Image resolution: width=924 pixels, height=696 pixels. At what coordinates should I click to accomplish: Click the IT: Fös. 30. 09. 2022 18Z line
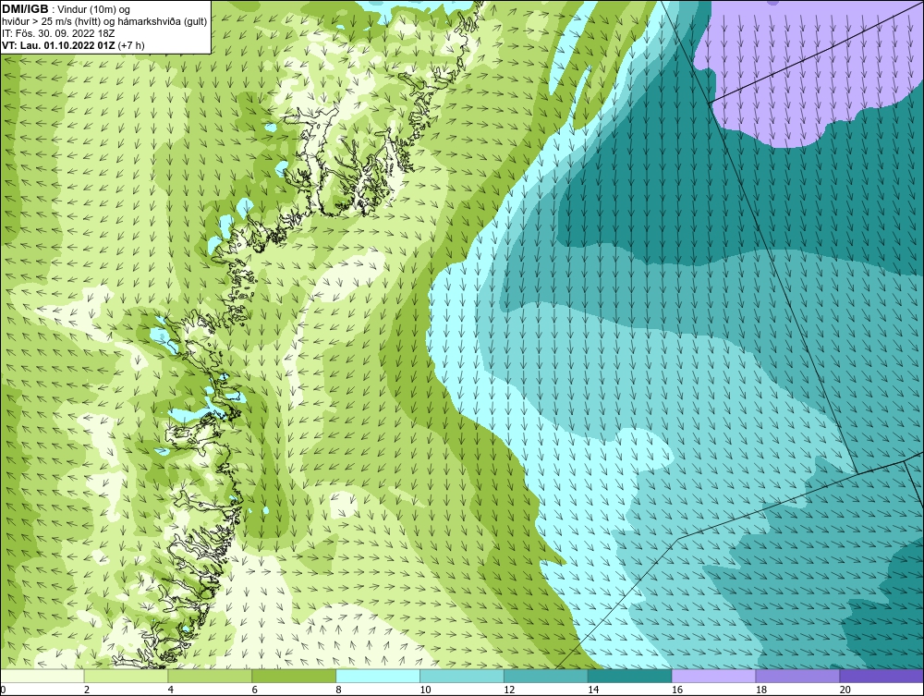pyautogui.click(x=58, y=33)
